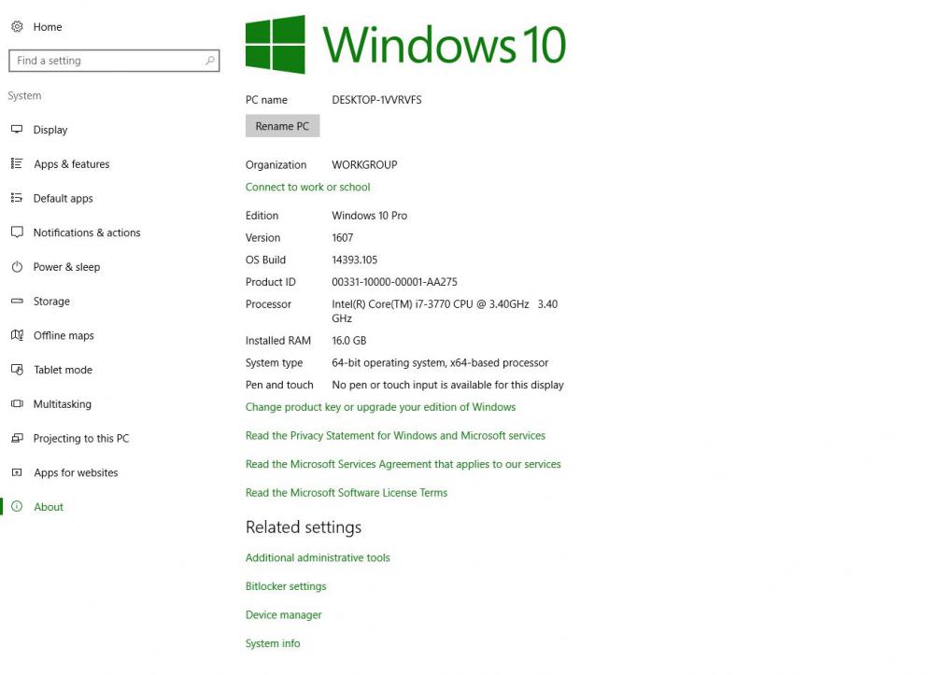This screenshot has height=675, width=934.
Task: Open Bitlocker settings link
Action: pos(286,586)
